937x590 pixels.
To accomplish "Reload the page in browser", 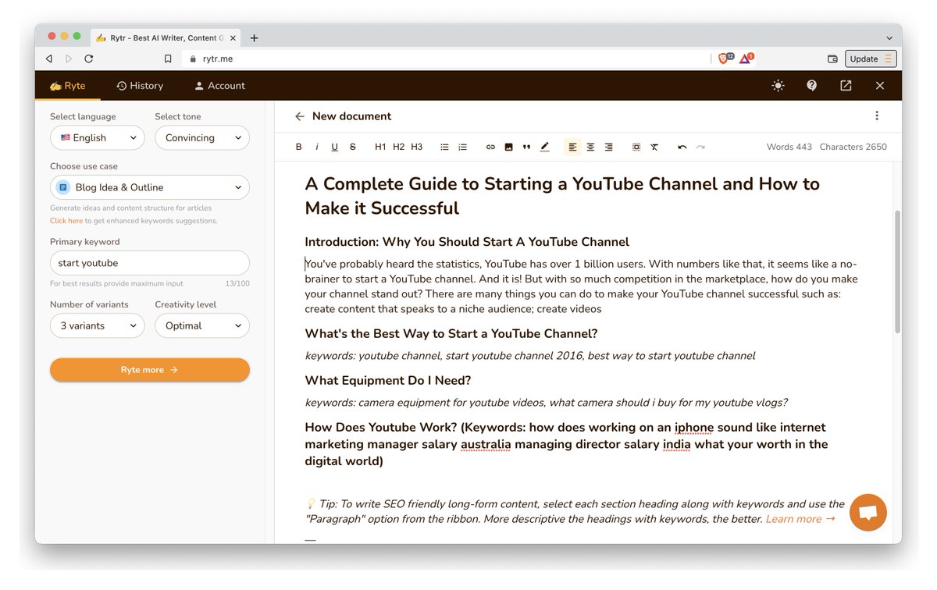I will (89, 59).
